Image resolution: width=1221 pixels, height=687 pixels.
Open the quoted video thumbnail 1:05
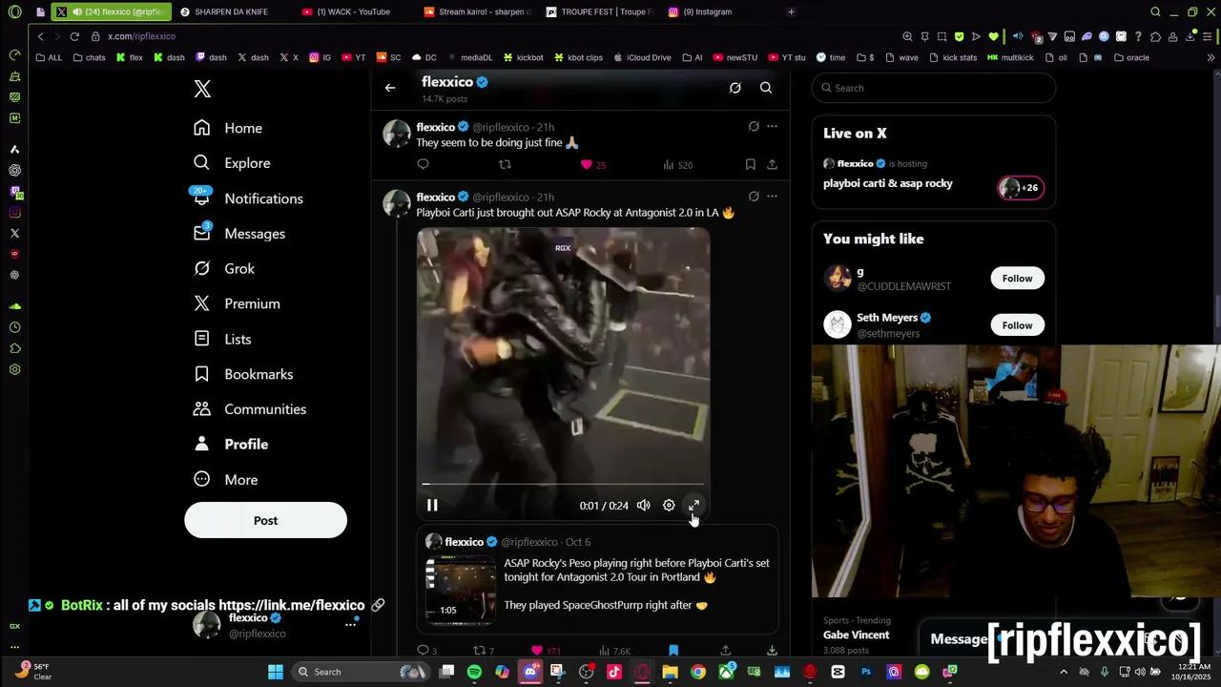tap(460, 589)
